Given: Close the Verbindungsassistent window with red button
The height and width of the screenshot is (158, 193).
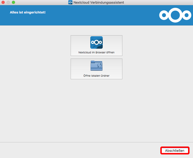Looking at the screenshot, I should click(3, 2).
